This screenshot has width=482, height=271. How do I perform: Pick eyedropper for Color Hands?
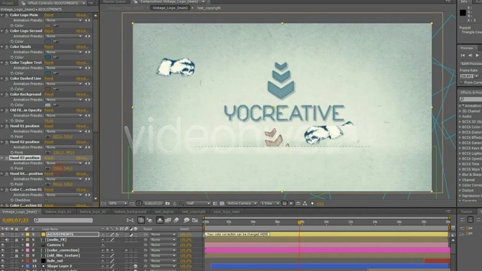tap(56, 57)
